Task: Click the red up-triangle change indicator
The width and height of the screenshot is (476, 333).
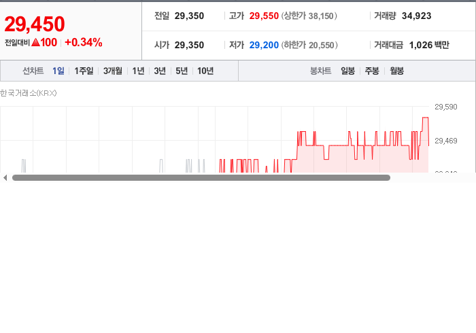Action: coord(36,42)
